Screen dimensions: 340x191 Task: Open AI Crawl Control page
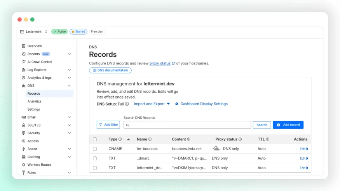(40, 62)
